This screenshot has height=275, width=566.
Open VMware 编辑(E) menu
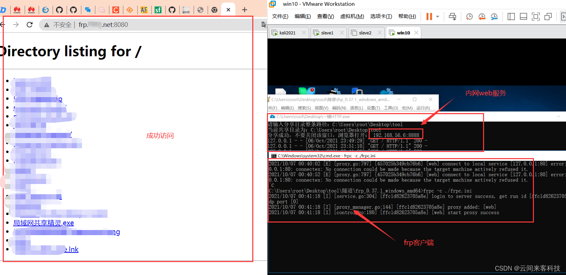[302, 16]
